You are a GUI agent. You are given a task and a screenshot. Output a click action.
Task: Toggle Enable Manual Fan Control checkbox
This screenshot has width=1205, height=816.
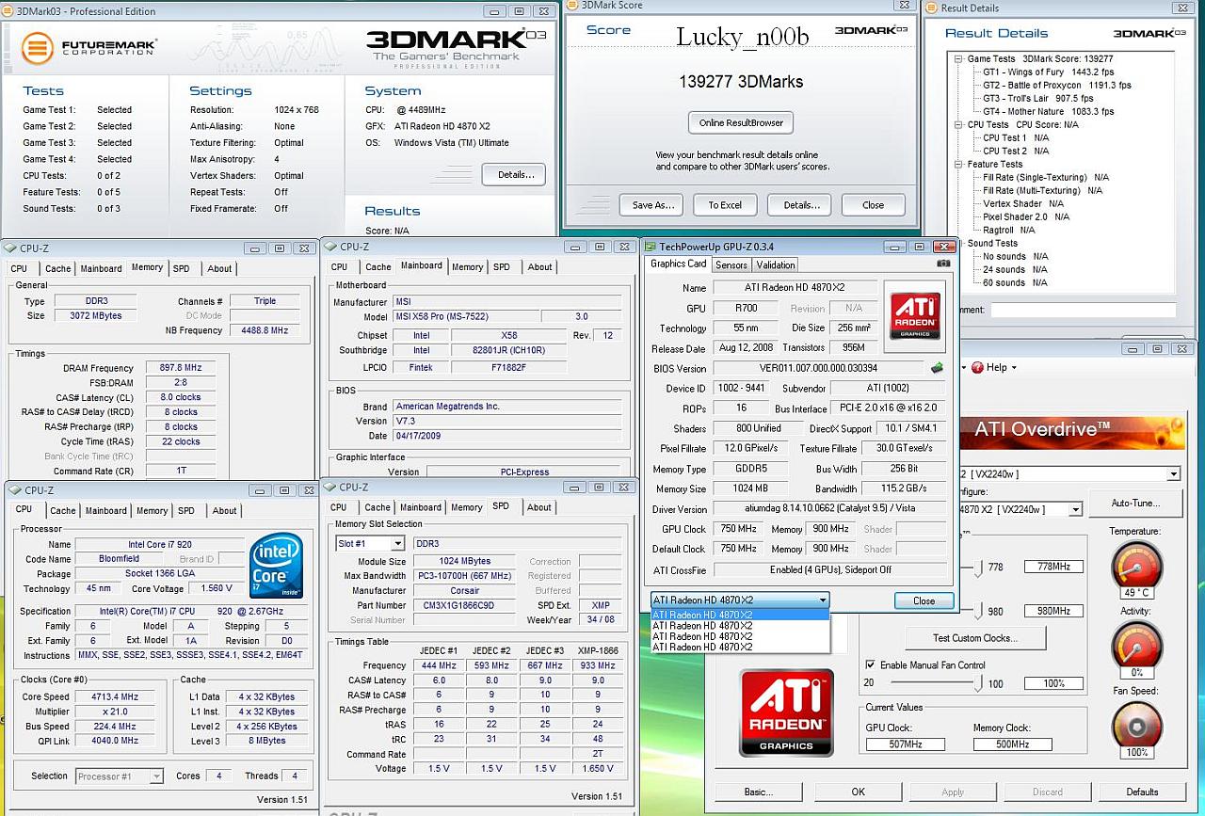click(x=870, y=665)
